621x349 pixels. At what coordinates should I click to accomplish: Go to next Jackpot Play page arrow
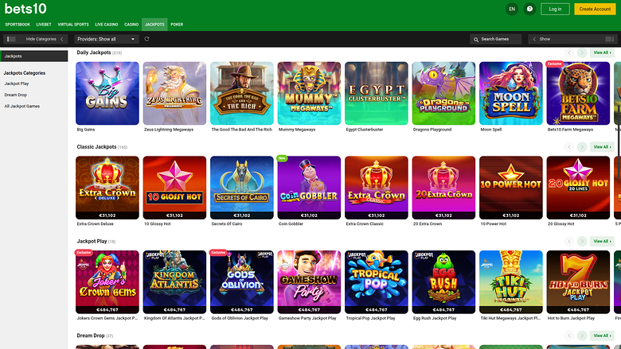coord(582,241)
